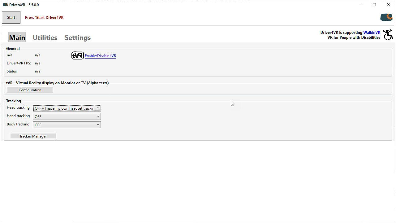
Task: Click the "VR for People with Disabilities" text
Action: 354,37
